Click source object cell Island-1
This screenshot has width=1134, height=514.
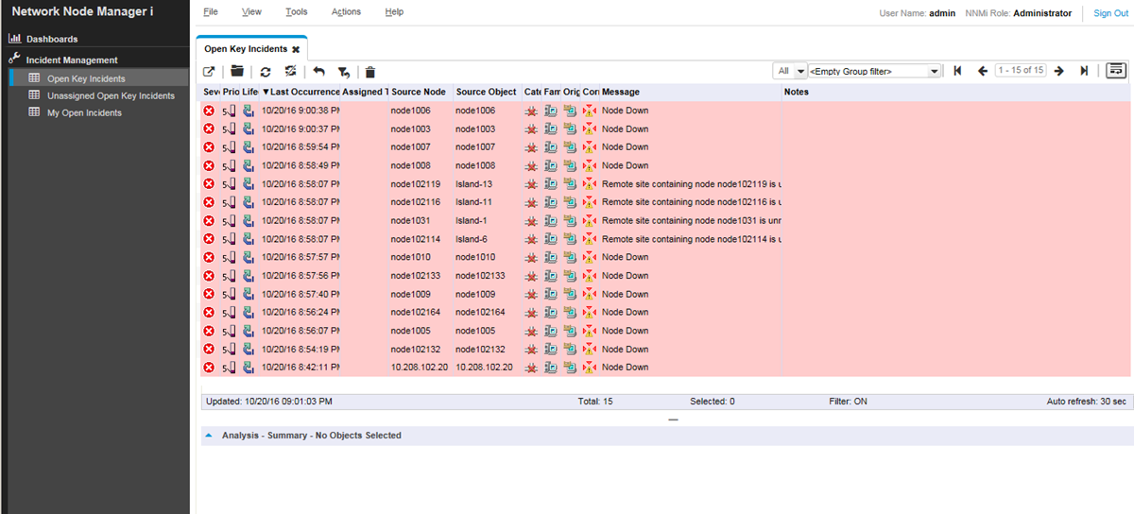[472, 220]
